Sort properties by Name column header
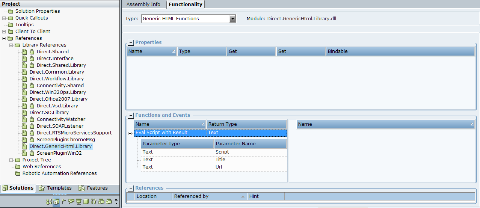 coord(152,51)
